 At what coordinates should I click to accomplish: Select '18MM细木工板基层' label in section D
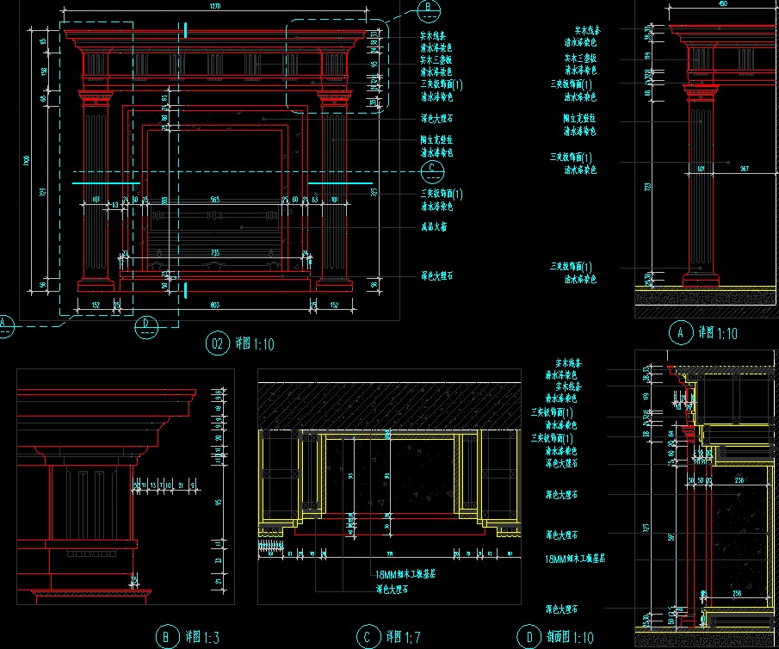[575, 559]
